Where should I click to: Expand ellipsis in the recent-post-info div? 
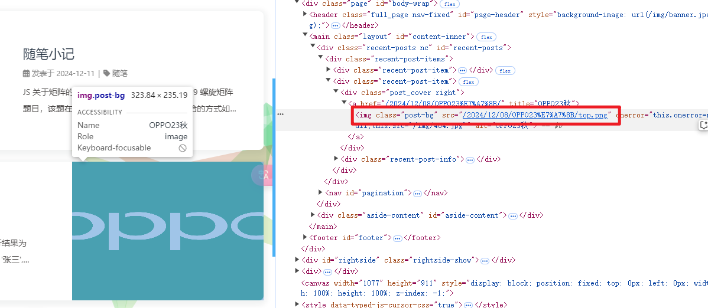tap(470, 160)
